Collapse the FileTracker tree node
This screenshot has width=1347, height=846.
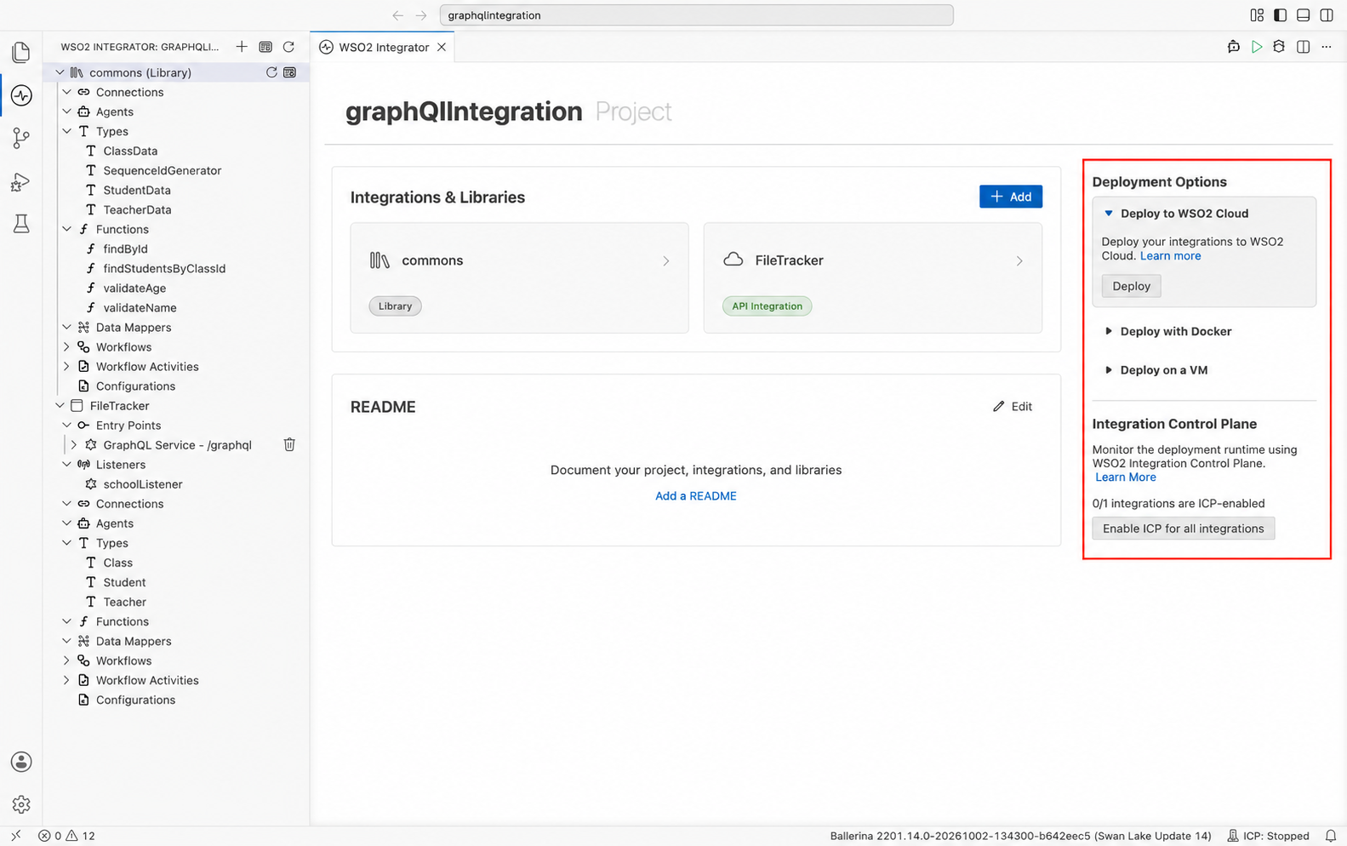60,406
